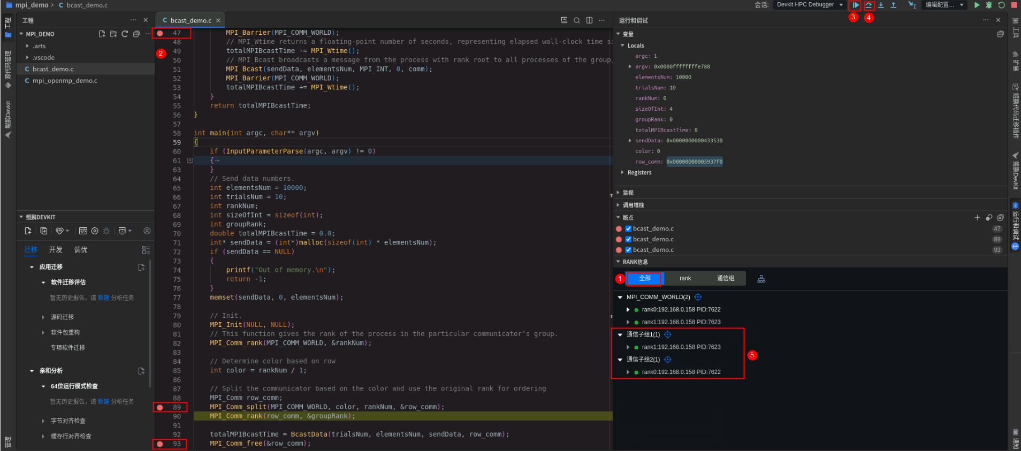Open the file icon in the 应用迁移 header
This screenshot has height=451, width=1021.
click(x=141, y=267)
